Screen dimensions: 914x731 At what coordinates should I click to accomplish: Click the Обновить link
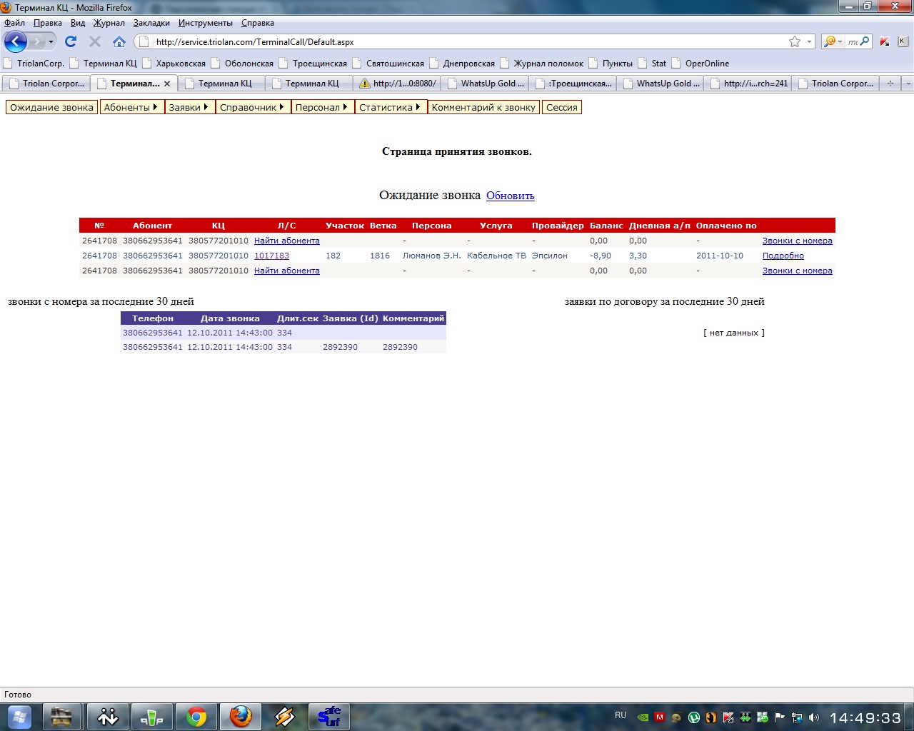pos(511,196)
